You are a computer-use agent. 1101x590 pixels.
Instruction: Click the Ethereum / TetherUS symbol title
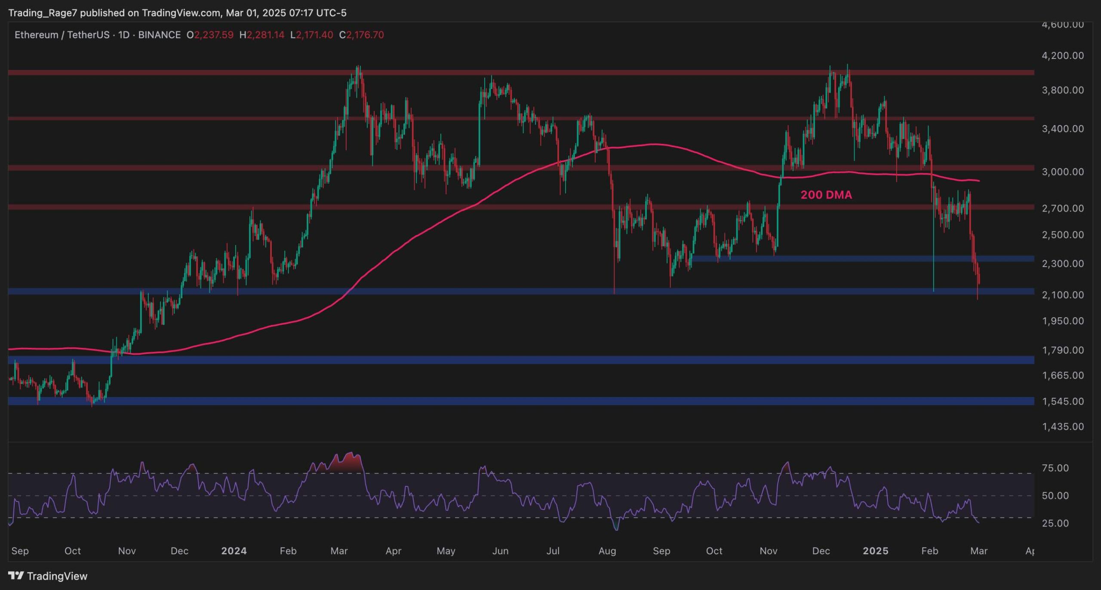pyautogui.click(x=62, y=35)
